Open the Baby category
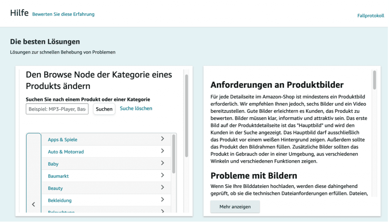 pyautogui.click(x=53, y=164)
